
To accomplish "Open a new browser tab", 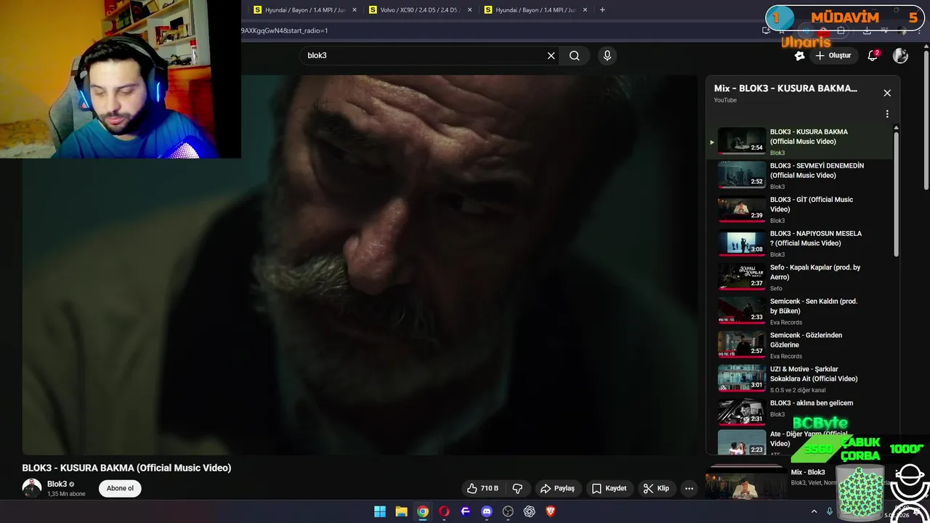I will pyautogui.click(x=602, y=10).
